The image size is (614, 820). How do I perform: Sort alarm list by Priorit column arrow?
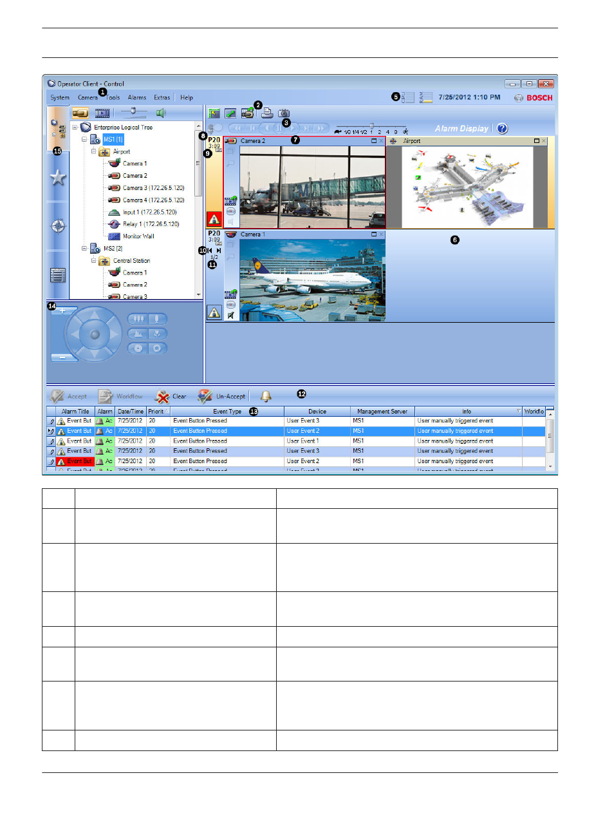(x=167, y=411)
